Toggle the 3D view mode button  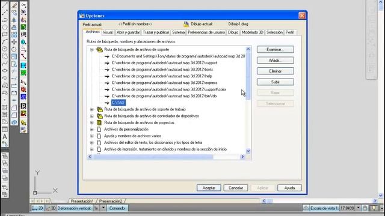click(51, 208)
